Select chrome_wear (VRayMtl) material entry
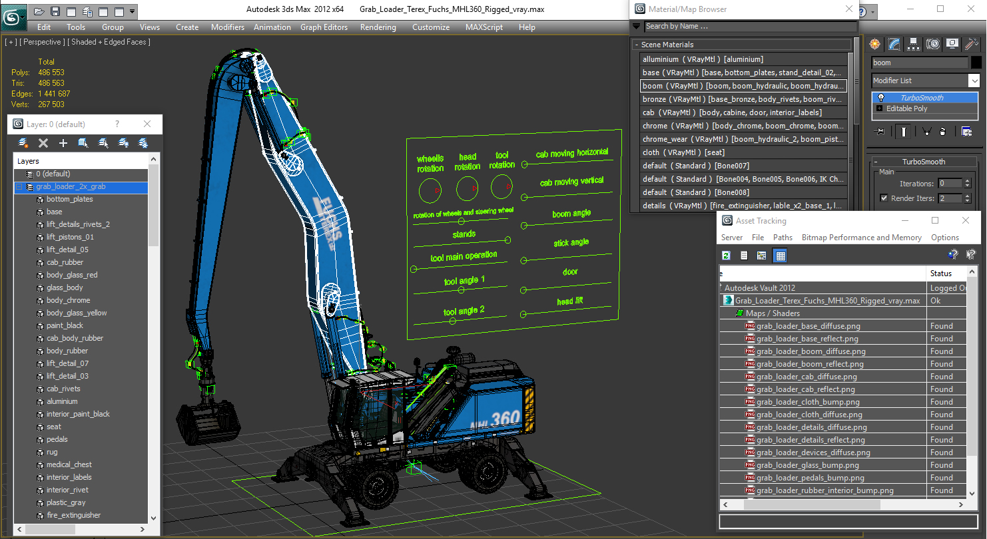 pyautogui.click(x=743, y=139)
